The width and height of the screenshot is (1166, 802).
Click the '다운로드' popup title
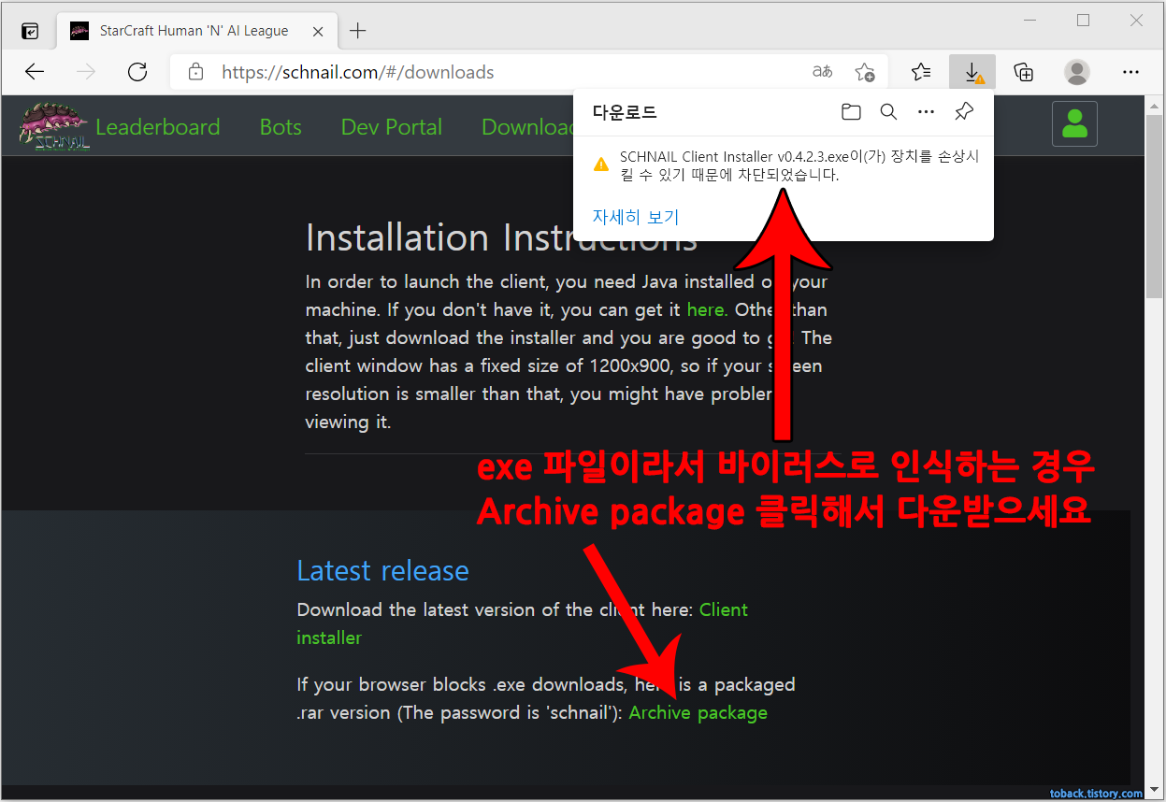click(625, 112)
